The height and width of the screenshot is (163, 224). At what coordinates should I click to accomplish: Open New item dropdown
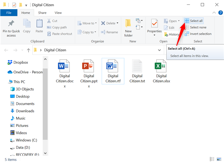139,21
